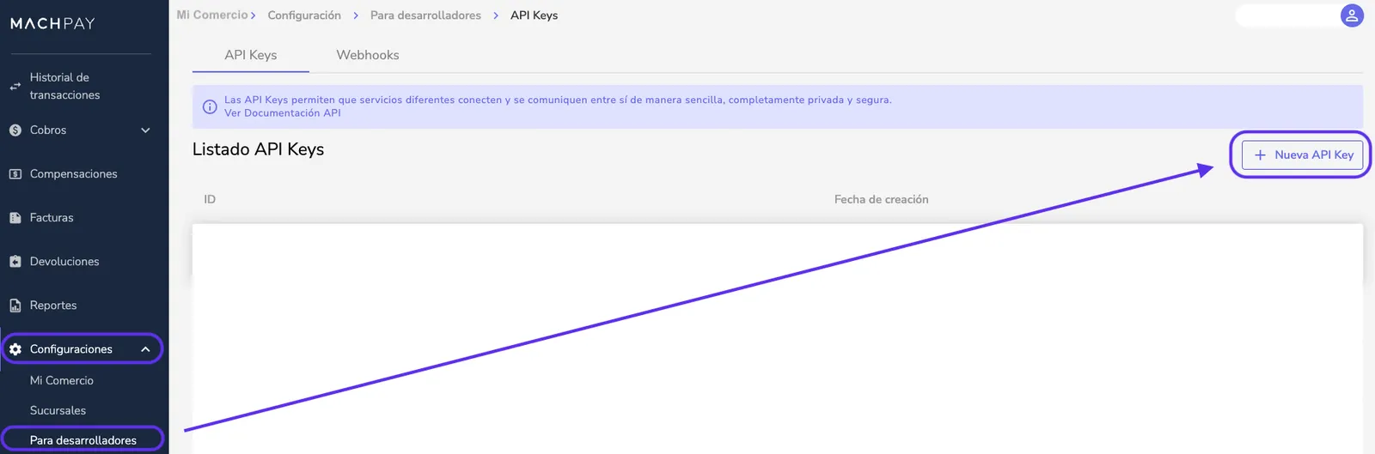This screenshot has height=454, width=1375.
Task: Open the Facturas section
Action: click(52, 218)
